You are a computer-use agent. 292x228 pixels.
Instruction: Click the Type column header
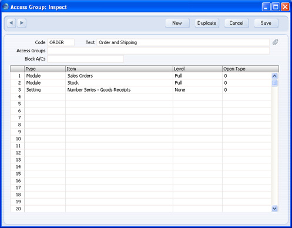45,69
